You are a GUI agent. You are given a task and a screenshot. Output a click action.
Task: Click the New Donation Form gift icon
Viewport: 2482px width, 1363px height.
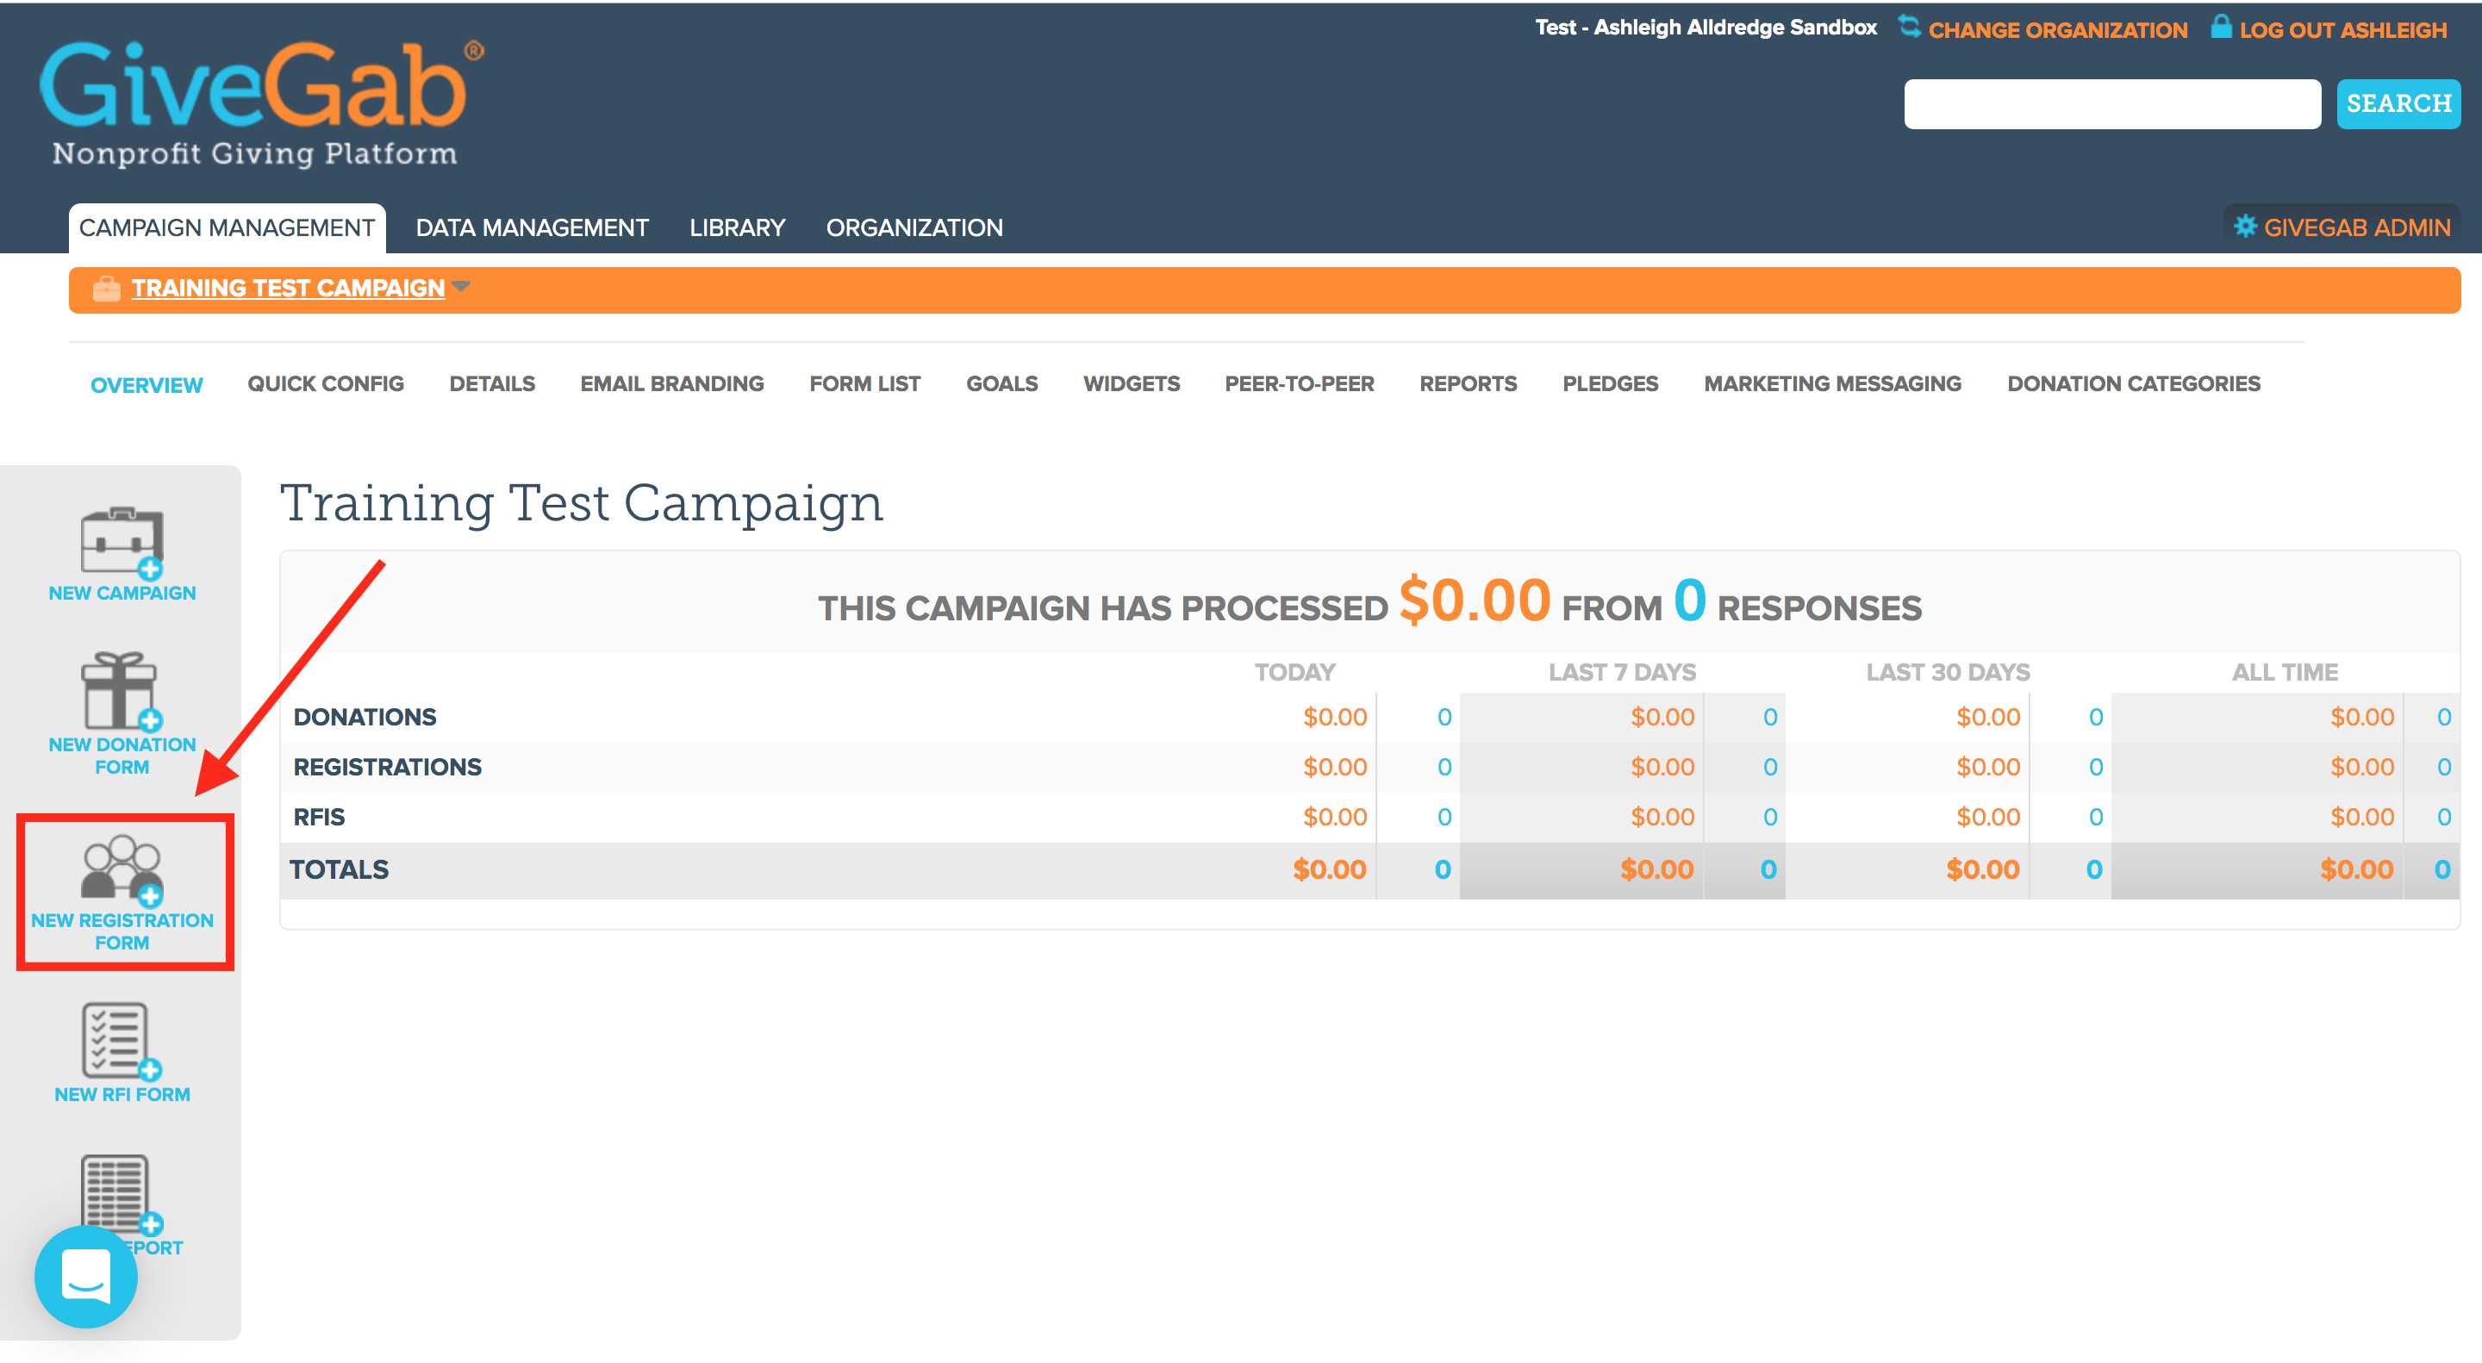(x=122, y=693)
